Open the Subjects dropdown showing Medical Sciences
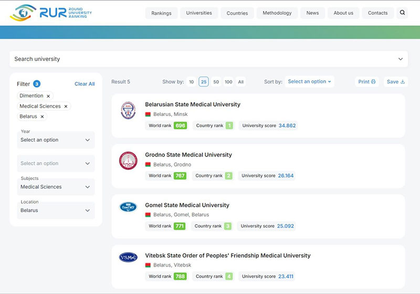 tap(56, 187)
